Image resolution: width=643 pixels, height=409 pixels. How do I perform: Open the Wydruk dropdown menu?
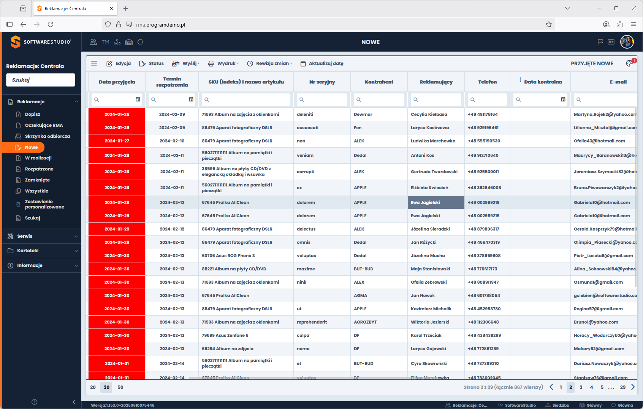point(223,63)
